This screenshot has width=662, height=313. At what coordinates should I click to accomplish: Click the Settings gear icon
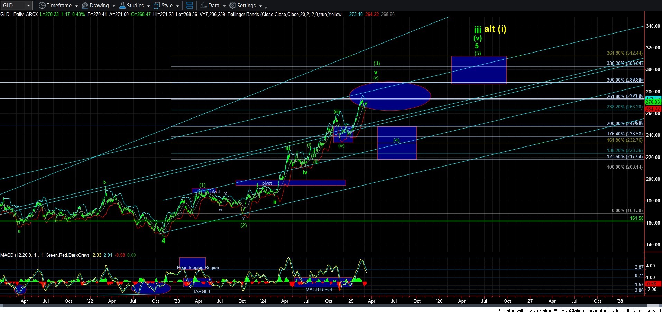tap(233, 6)
